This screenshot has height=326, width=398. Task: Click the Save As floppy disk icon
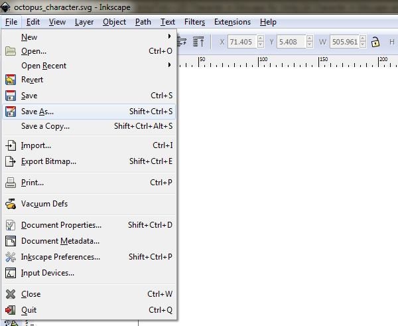11,112
